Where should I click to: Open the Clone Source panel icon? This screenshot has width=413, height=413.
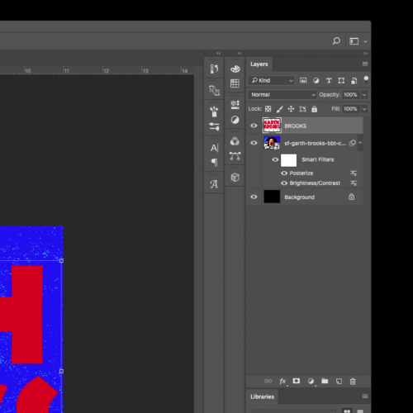point(214,90)
